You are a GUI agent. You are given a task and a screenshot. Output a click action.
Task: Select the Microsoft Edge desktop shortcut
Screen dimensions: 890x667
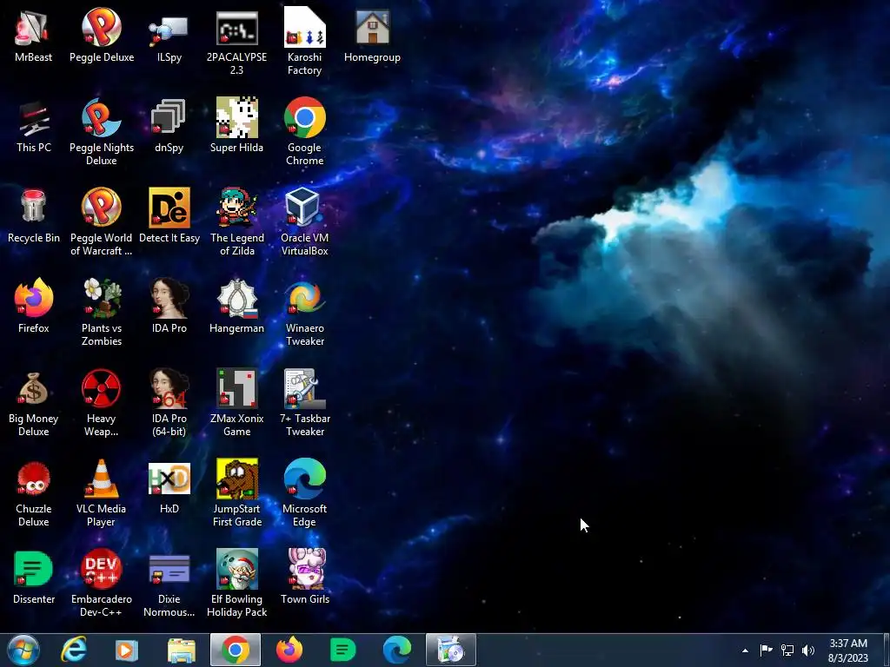coord(305,493)
